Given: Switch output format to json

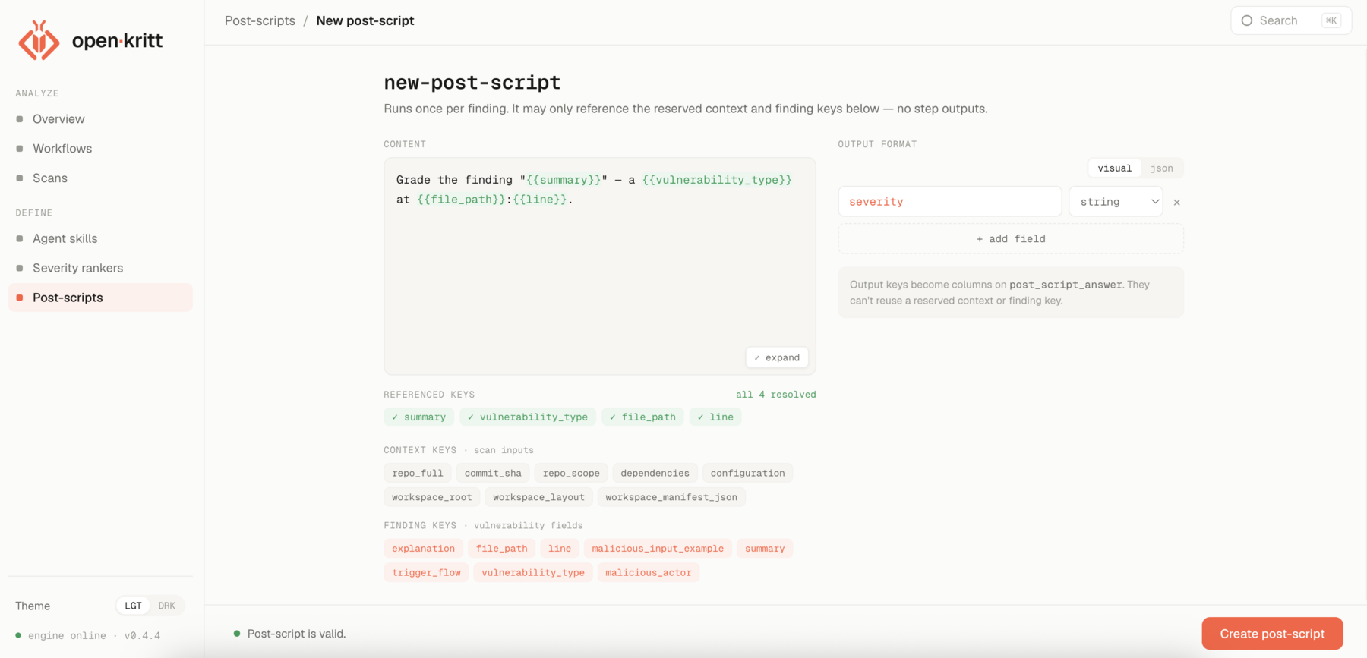Looking at the screenshot, I should click(1161, 168).
